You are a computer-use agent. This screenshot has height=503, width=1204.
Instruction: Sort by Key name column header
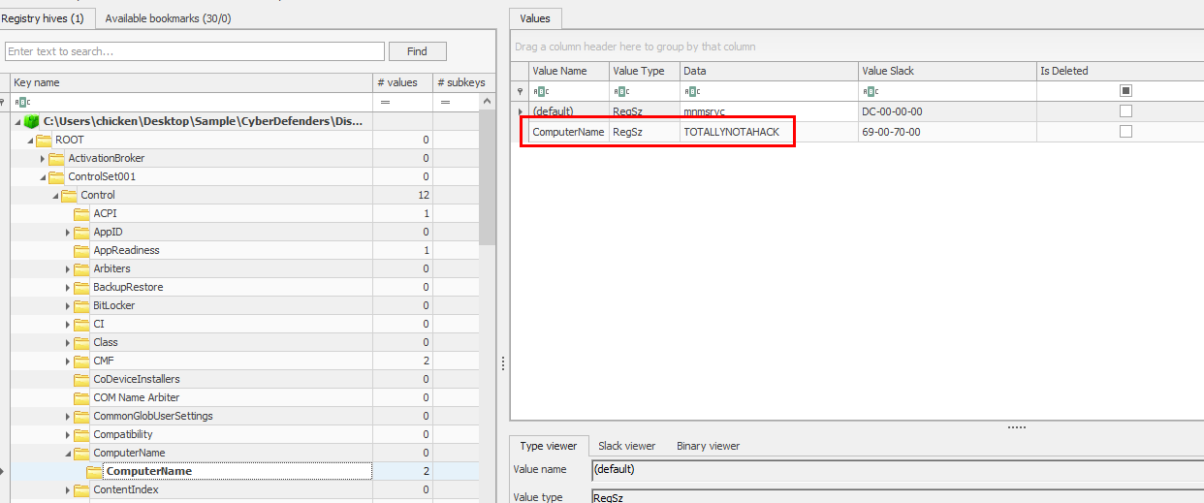[191, 82]
